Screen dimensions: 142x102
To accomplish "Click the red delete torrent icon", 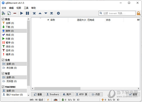I will pos(15,13).
